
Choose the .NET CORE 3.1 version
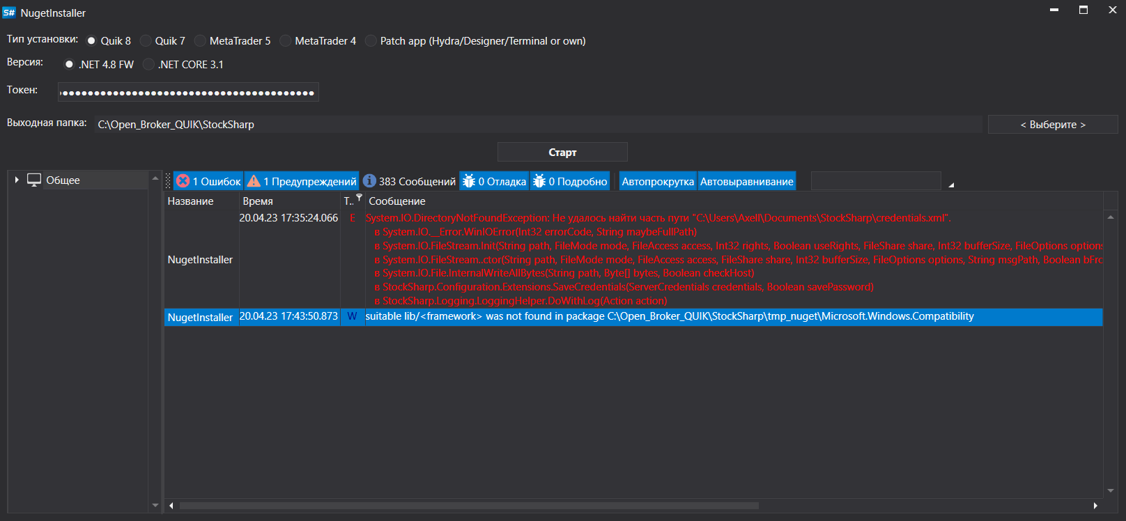[148, 65]
